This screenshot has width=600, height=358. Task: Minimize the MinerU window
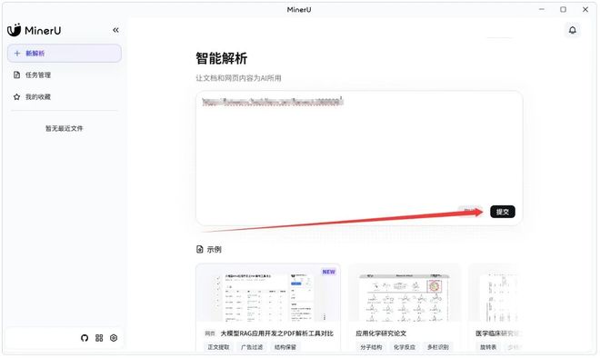pos(542,9)
